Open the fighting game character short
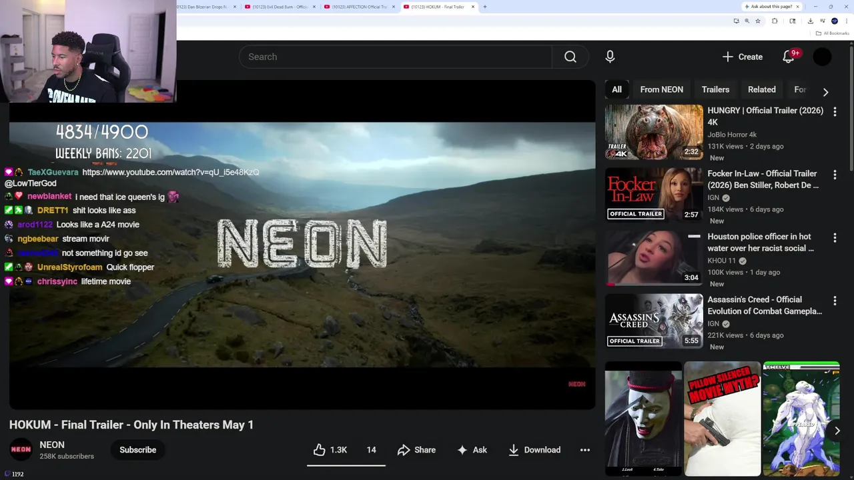Viewport: 854px width, 480px height. [x=801, y=419]
